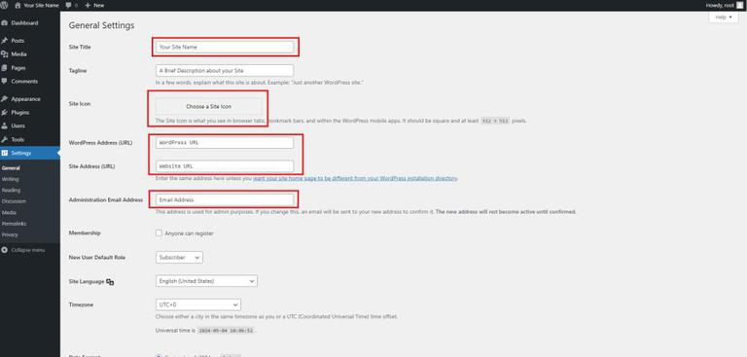Open Discussion settings submenu
Screen dimensions: 747x357
14,201
